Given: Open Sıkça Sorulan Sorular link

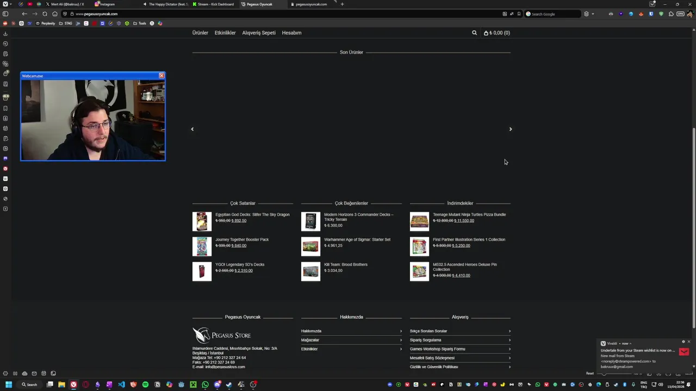Looking at the screenshot, I should tap(428, 331).
